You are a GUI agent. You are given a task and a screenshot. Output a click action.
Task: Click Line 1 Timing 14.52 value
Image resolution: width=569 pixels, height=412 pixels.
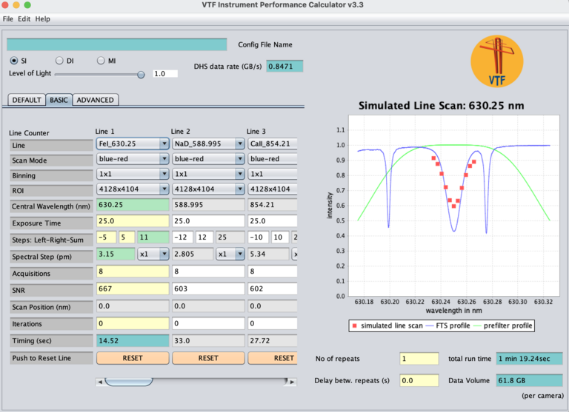coord(133,340)
